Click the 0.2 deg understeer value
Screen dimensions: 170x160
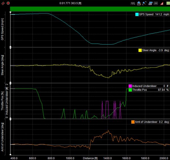(164, 122)
